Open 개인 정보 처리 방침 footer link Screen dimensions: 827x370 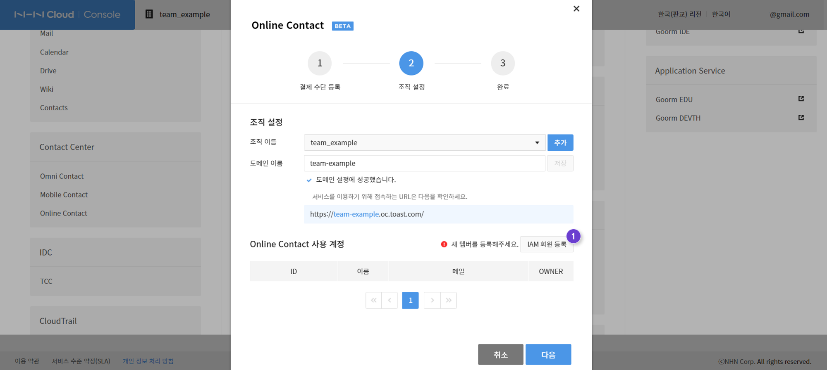pyautogui.click(x=148, y=361)
